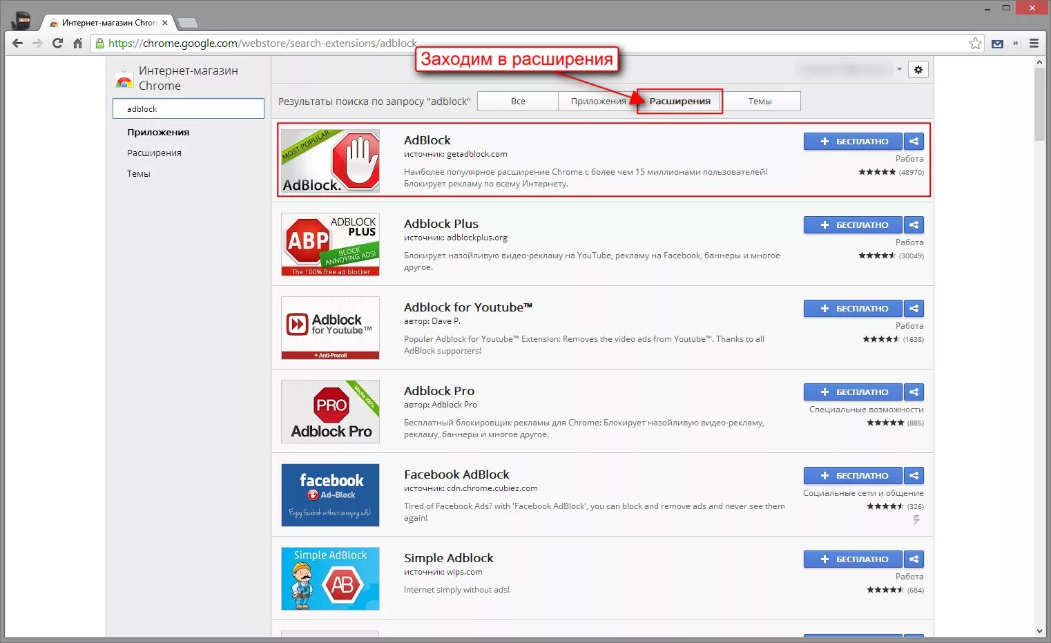Share the AdBlock extension
The height and width of the screenshot is (643, 1051).
(914, 142)
